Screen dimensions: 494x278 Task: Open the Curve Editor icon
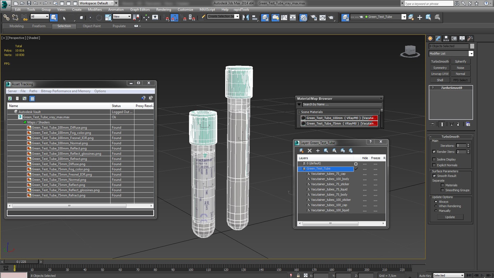coord(284,18)
